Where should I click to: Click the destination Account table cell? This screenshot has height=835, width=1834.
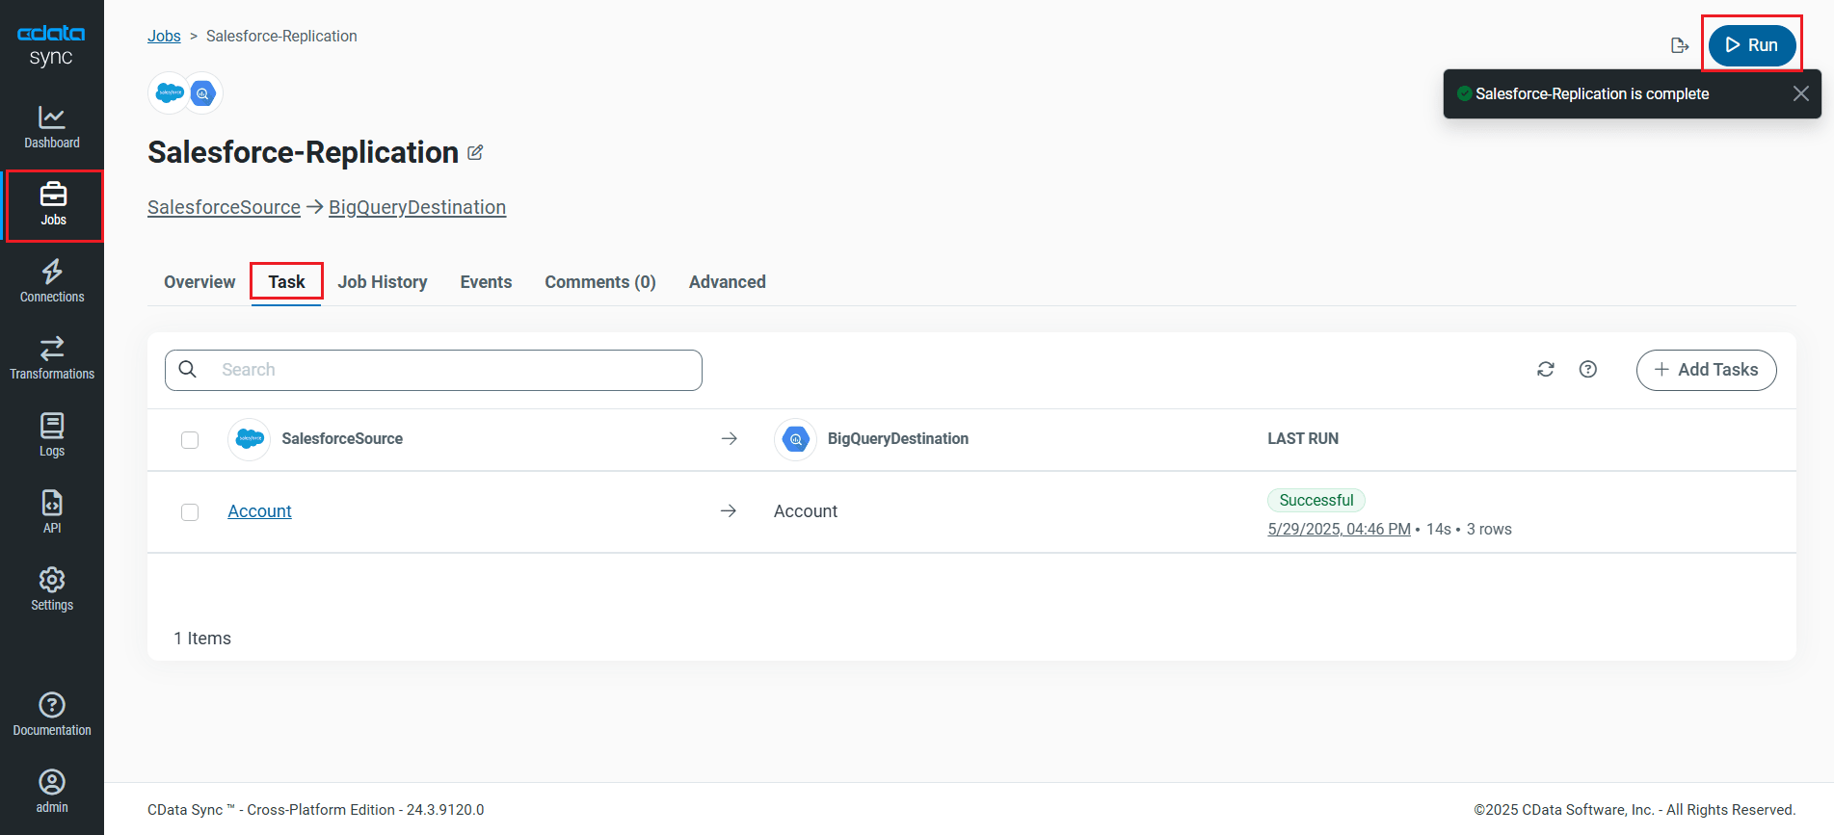[806, 511]
